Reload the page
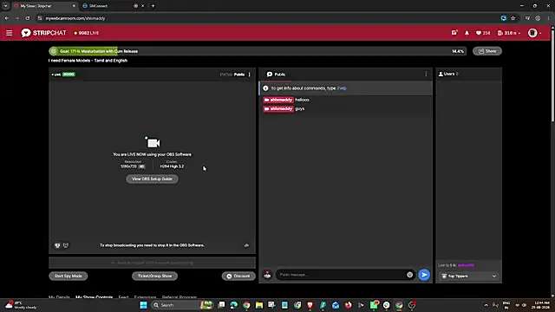Screen dimensions: 555x312 [x=27, y=18]
